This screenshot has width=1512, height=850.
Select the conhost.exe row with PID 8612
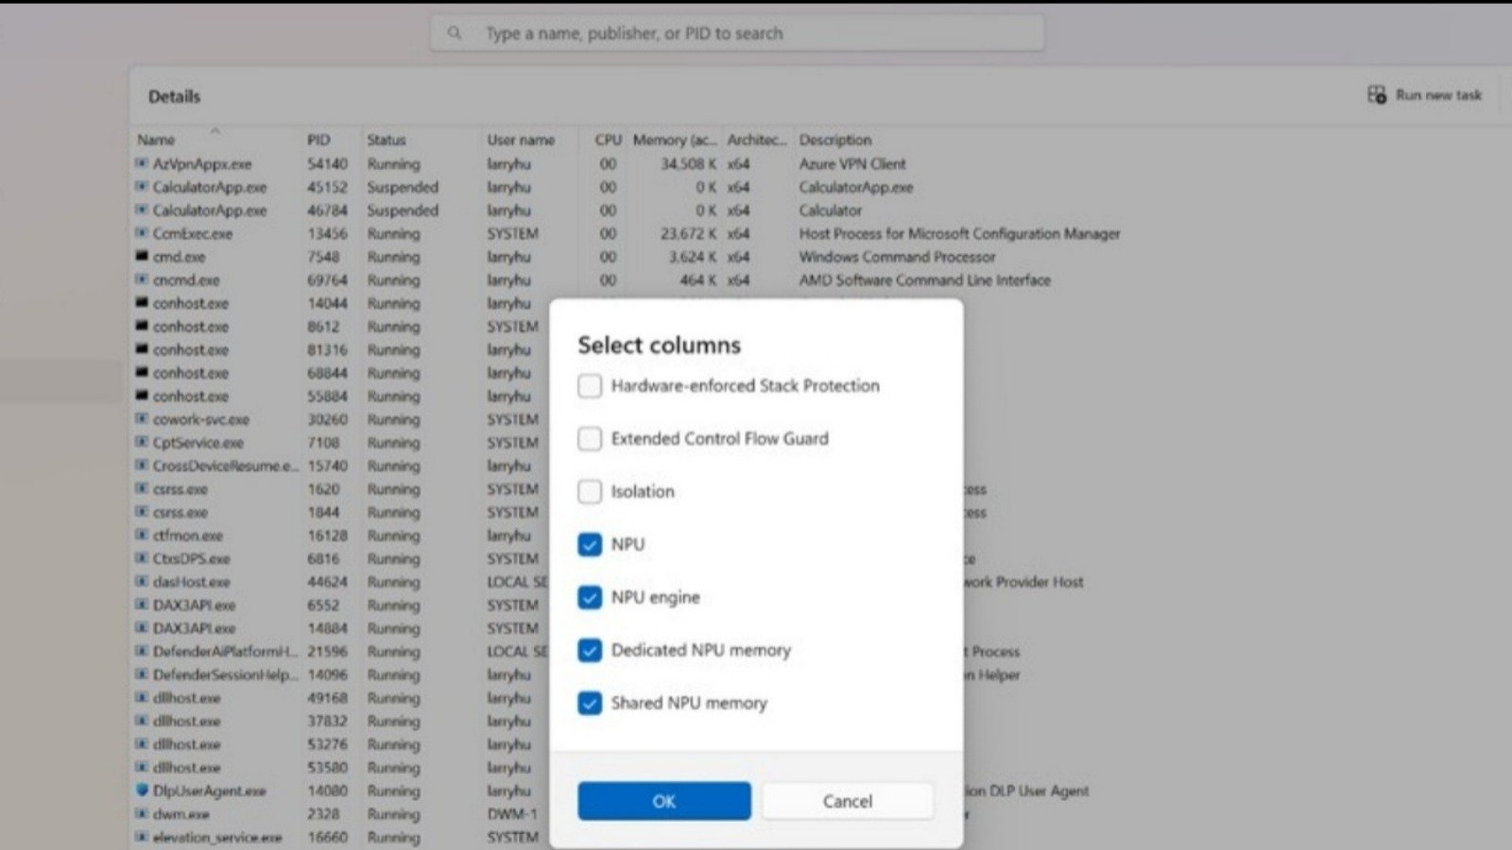(340, 326)
